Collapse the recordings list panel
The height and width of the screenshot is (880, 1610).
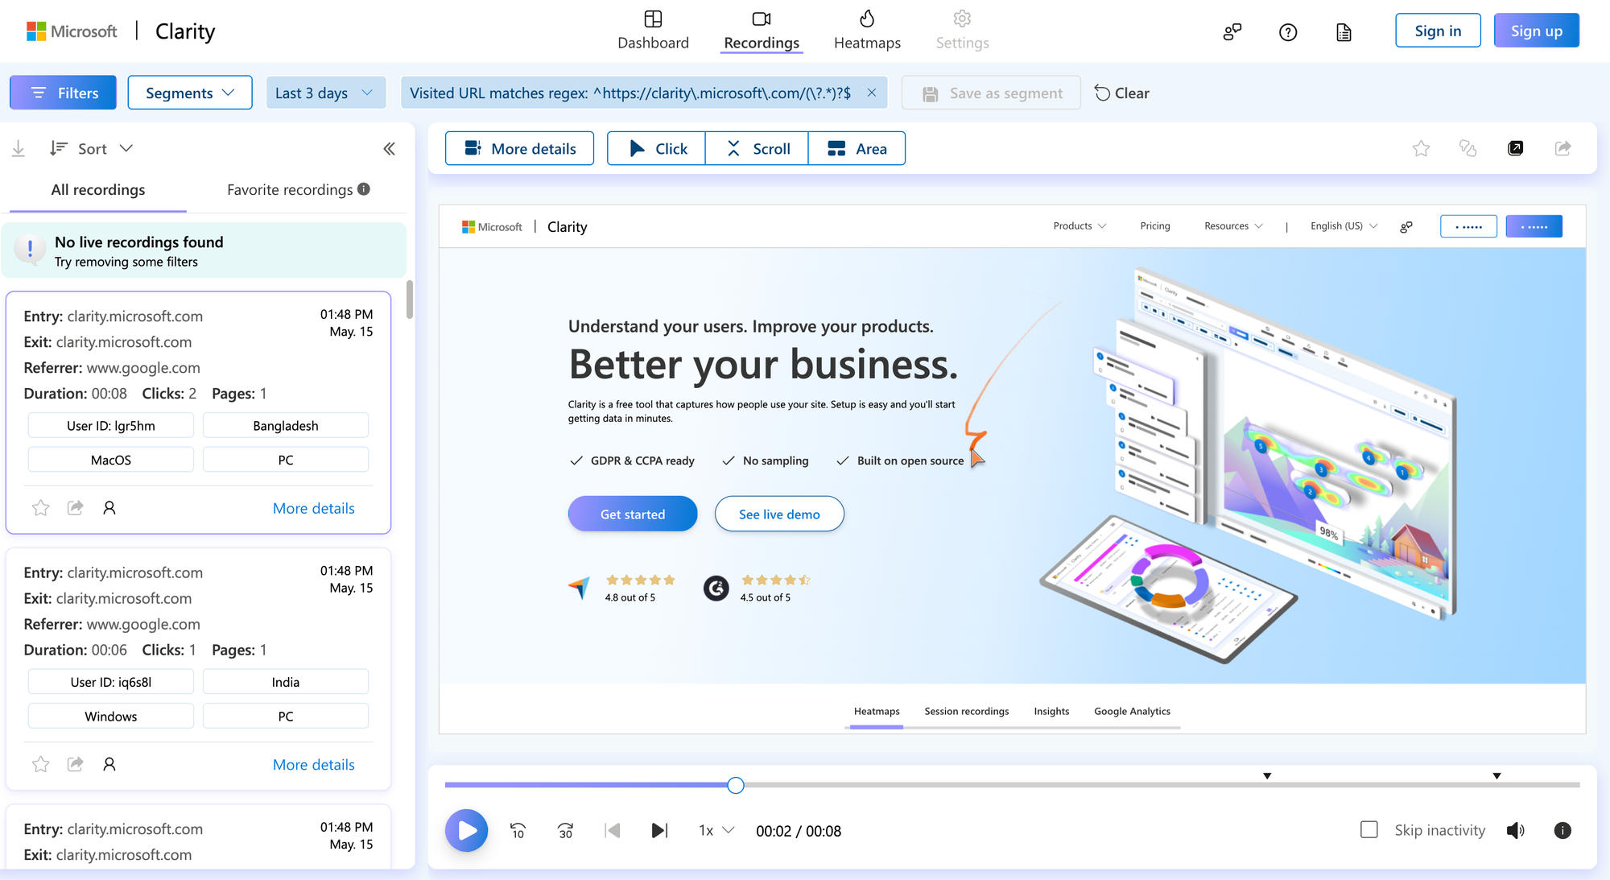coord(390,148)
